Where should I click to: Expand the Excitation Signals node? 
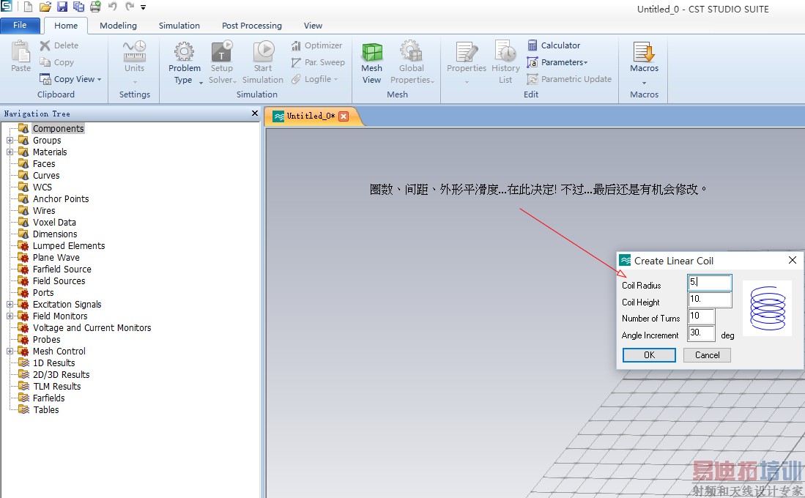point(10,305)
